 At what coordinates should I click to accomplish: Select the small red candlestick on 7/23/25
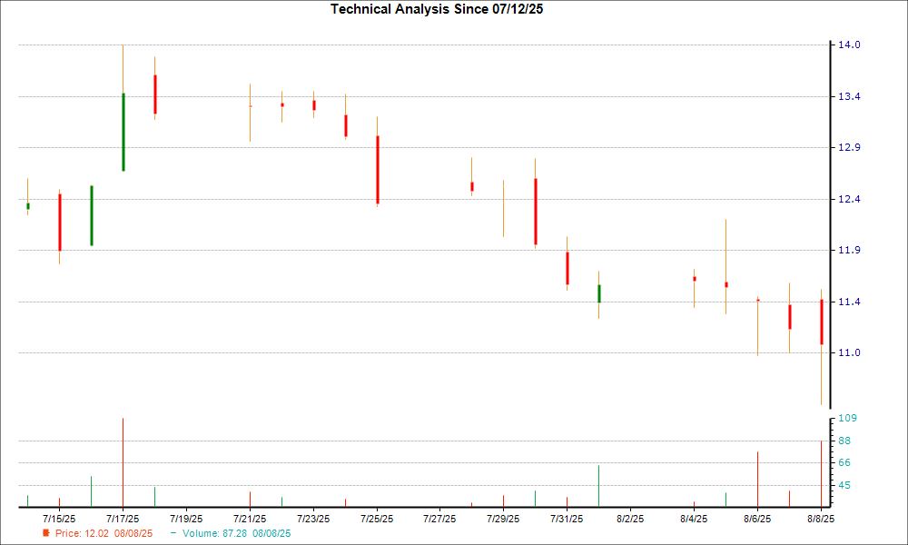tap(314, 104)
